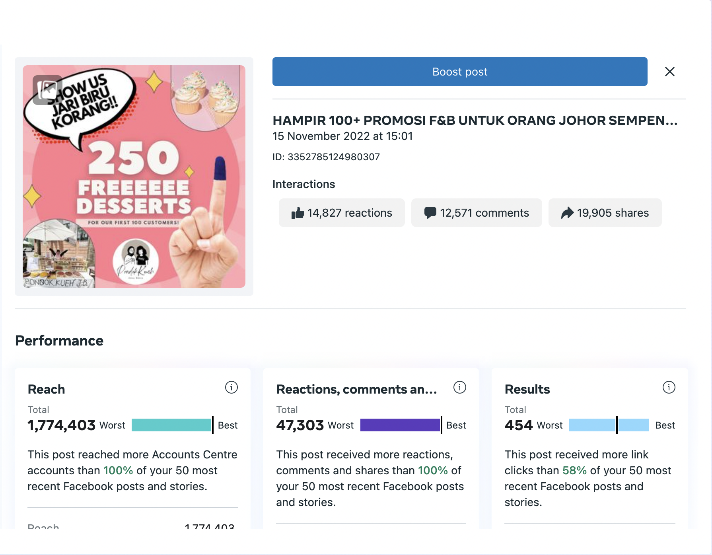Click the Boost post button
This screenshot has height=555, width=712.
pyautogui.click(x=460, y=72)
